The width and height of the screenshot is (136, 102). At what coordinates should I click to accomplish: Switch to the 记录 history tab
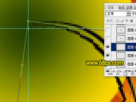pos(129,8)
